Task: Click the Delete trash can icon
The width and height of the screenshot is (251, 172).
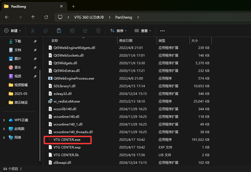Action: [98, 31]
